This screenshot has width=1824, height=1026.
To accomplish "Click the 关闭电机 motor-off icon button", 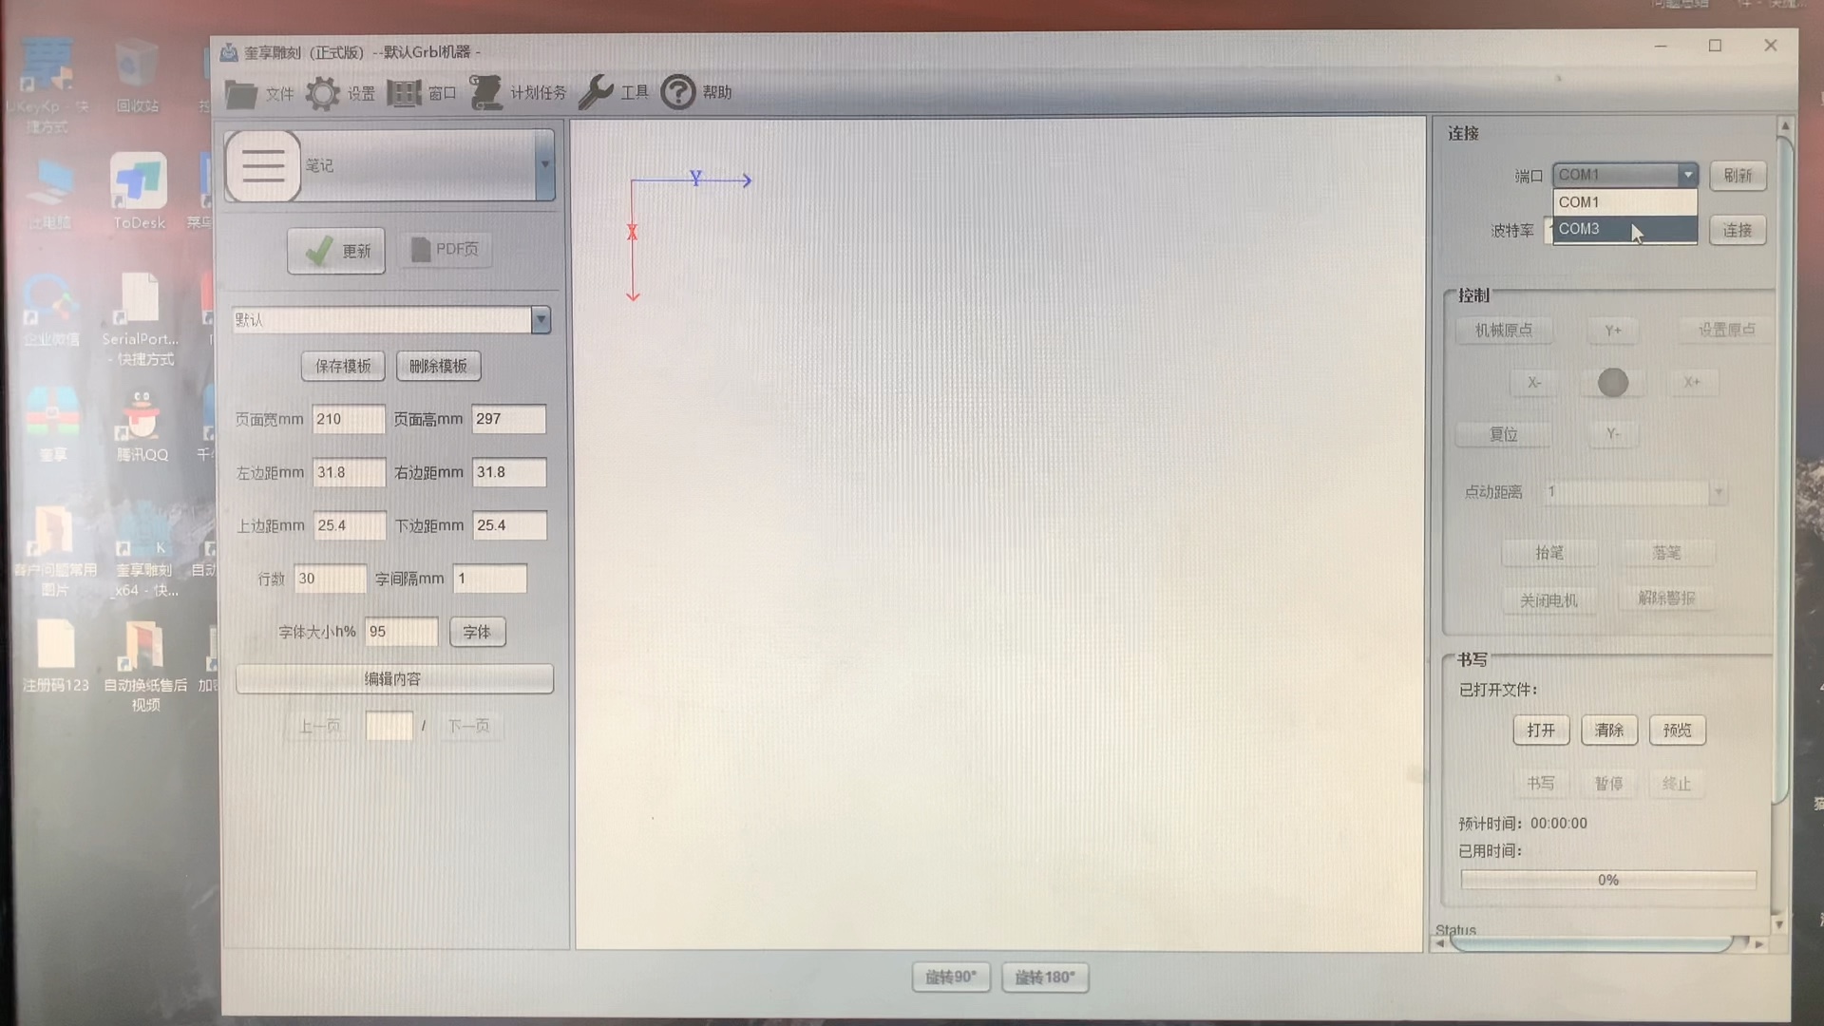I will (x=1549, y=598).
